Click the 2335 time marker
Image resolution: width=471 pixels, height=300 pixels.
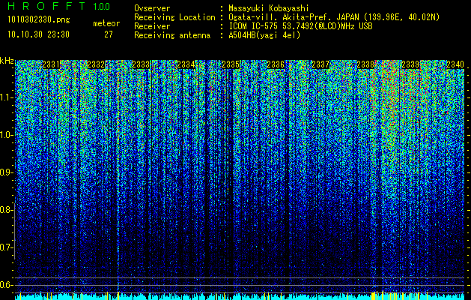click(x=231, y=64)
